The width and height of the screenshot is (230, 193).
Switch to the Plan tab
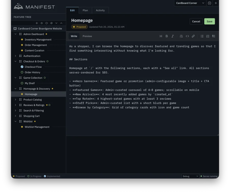[x=85, y=10]
